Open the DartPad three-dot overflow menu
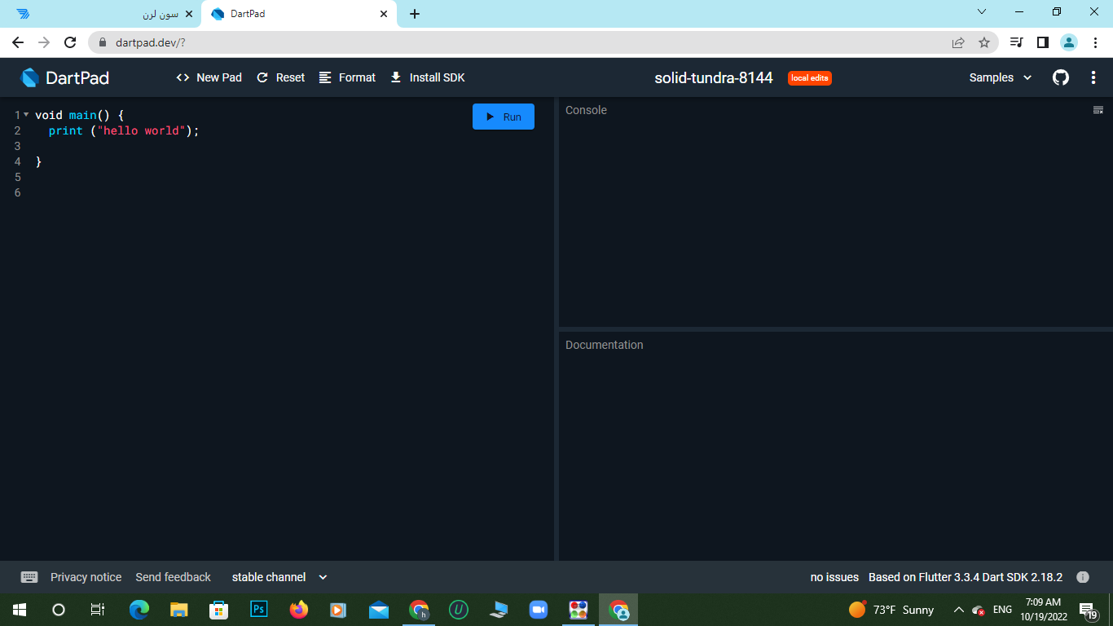Screen dimensions: 1113x626 click(x=1093, y=77)
